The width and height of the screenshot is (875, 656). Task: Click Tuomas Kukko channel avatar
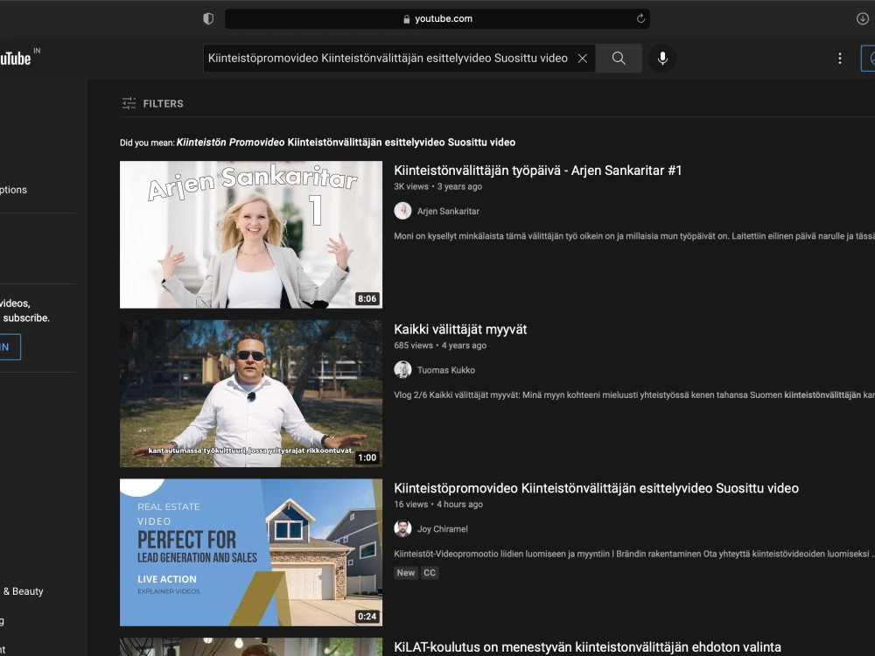click(x=402, y=370)
